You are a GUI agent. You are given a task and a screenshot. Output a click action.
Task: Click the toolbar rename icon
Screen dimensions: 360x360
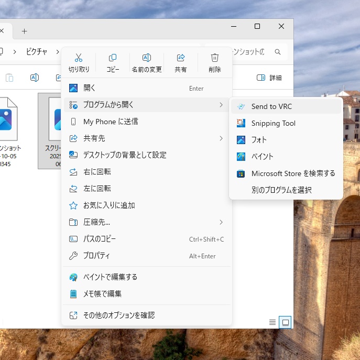click(35, 78)
